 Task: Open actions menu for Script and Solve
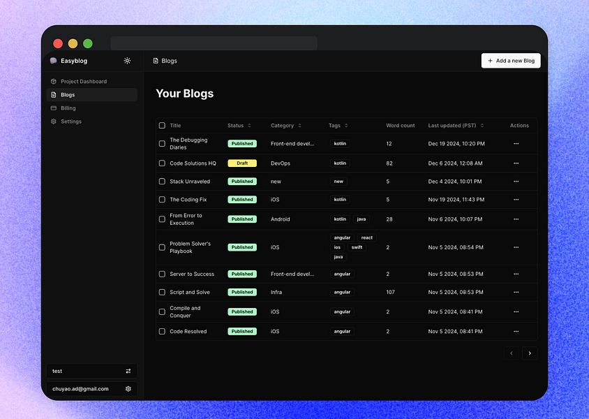[x=516, y=292]
